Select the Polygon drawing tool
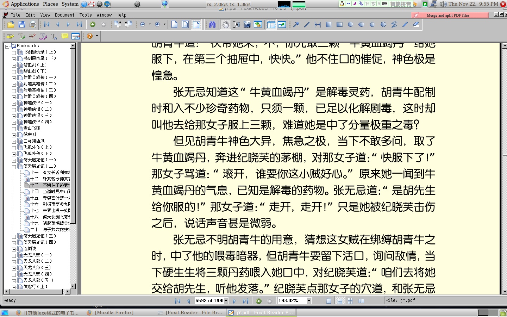This screenshot has height=317, width=507. [372, 24]
